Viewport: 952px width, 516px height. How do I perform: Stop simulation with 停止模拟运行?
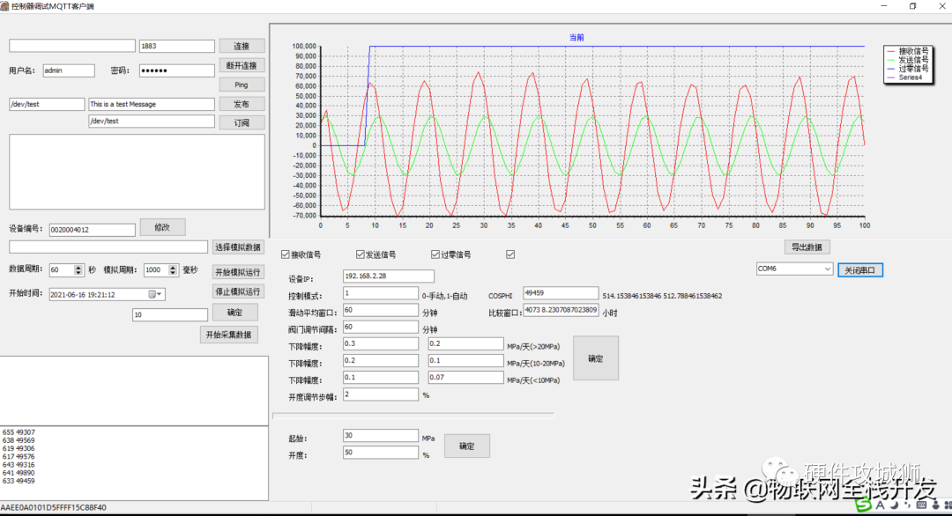click(238, 291)
